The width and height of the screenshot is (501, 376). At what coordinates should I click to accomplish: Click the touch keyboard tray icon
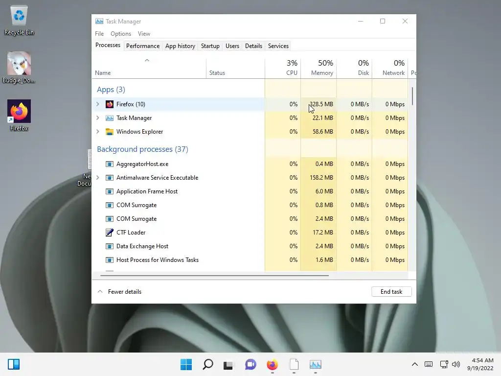tap(429, 364)
